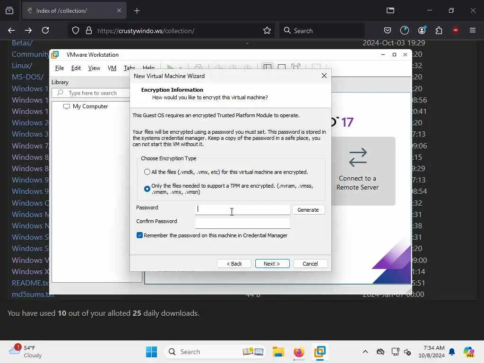484x363 pixels.
Task: Open the Firefox hamburger application menu
Action: 473,30
